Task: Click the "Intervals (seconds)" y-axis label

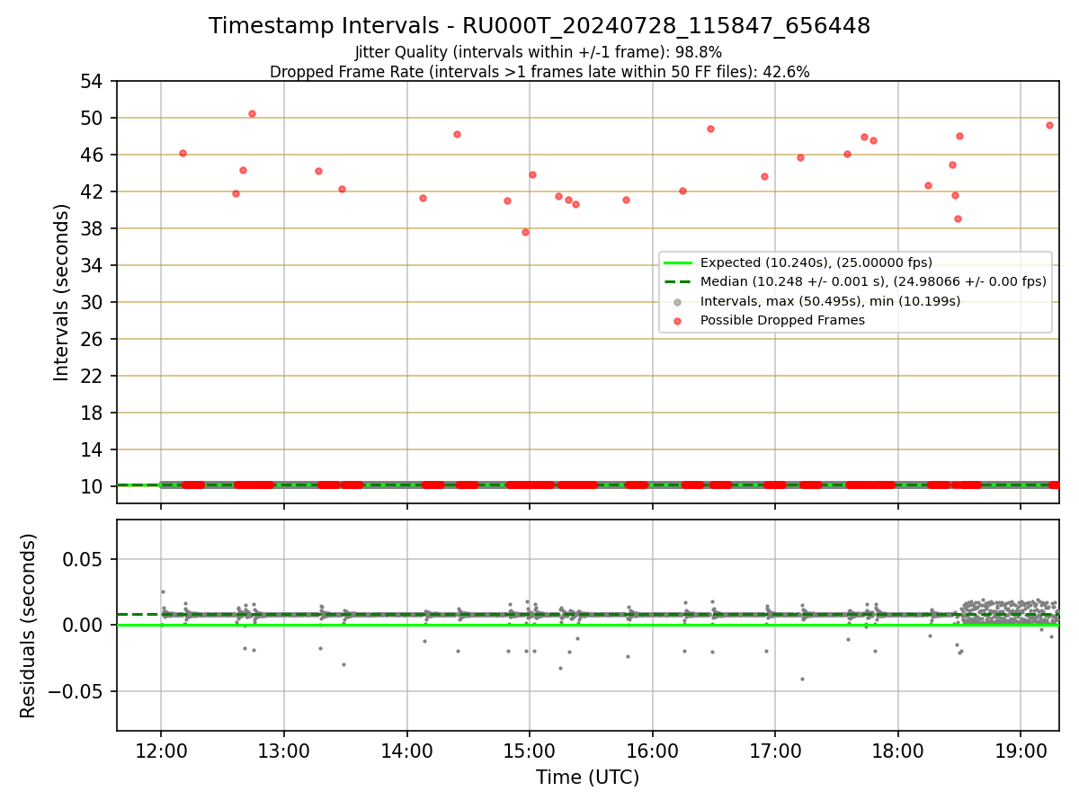Action: click(x=61, y=292)
